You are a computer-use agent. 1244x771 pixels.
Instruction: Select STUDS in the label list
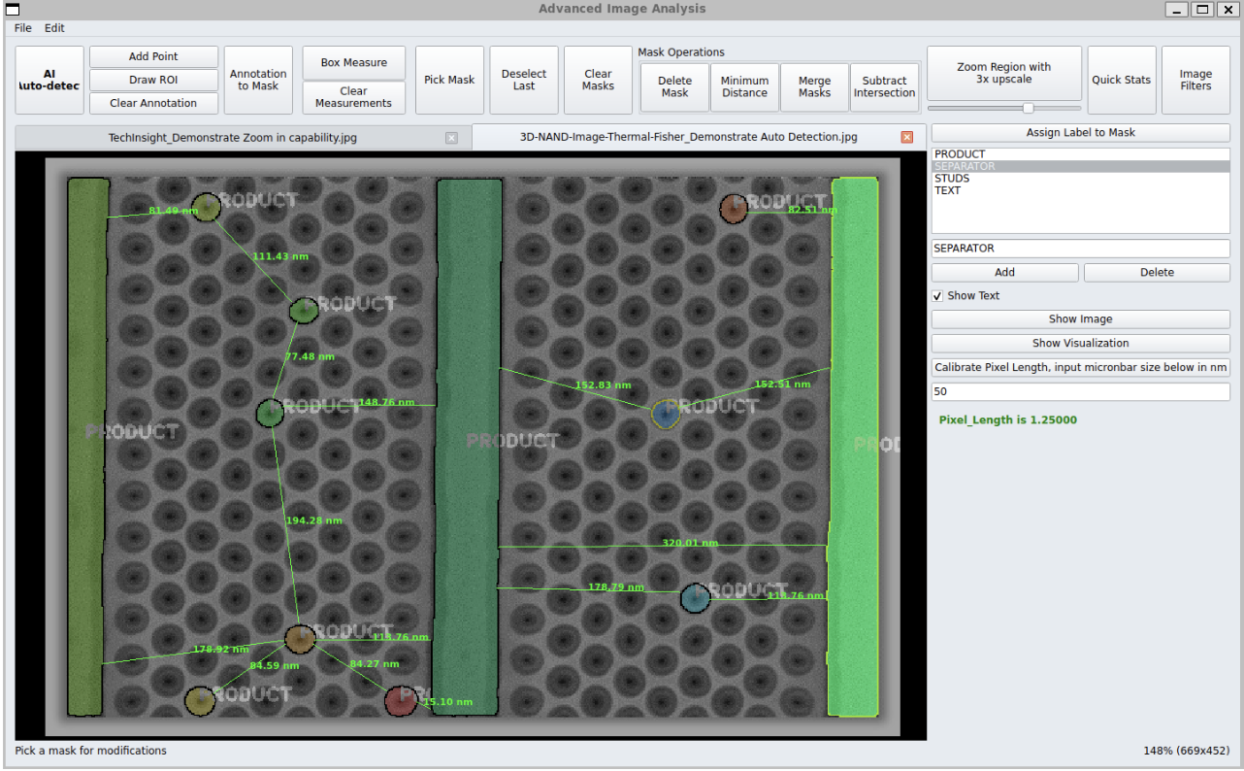click(1081, 179)
